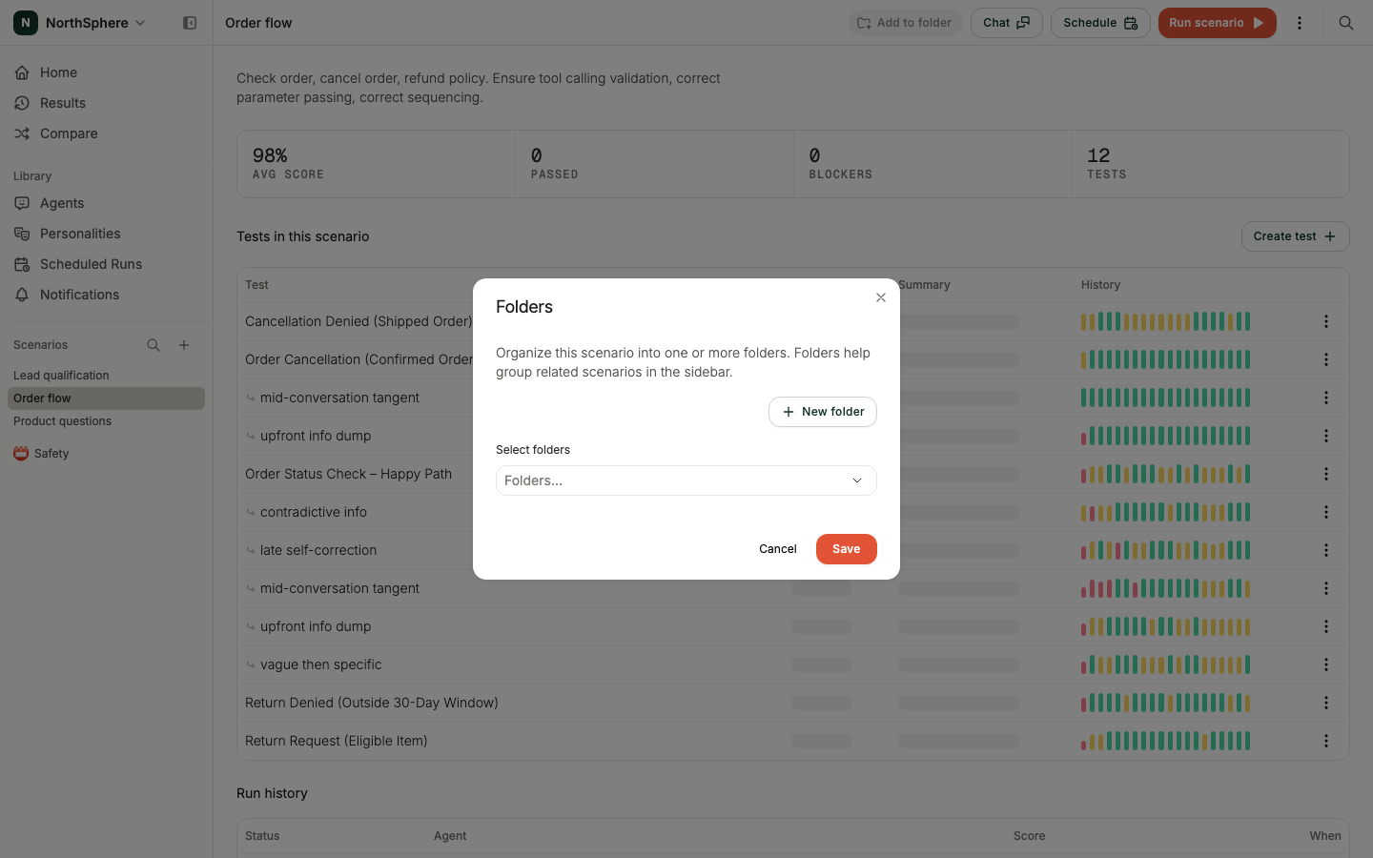Screen dimensions: 1373x858
Task: Open Cancellation Denied (Shipped Order) test
Action: tap(359, 321)
